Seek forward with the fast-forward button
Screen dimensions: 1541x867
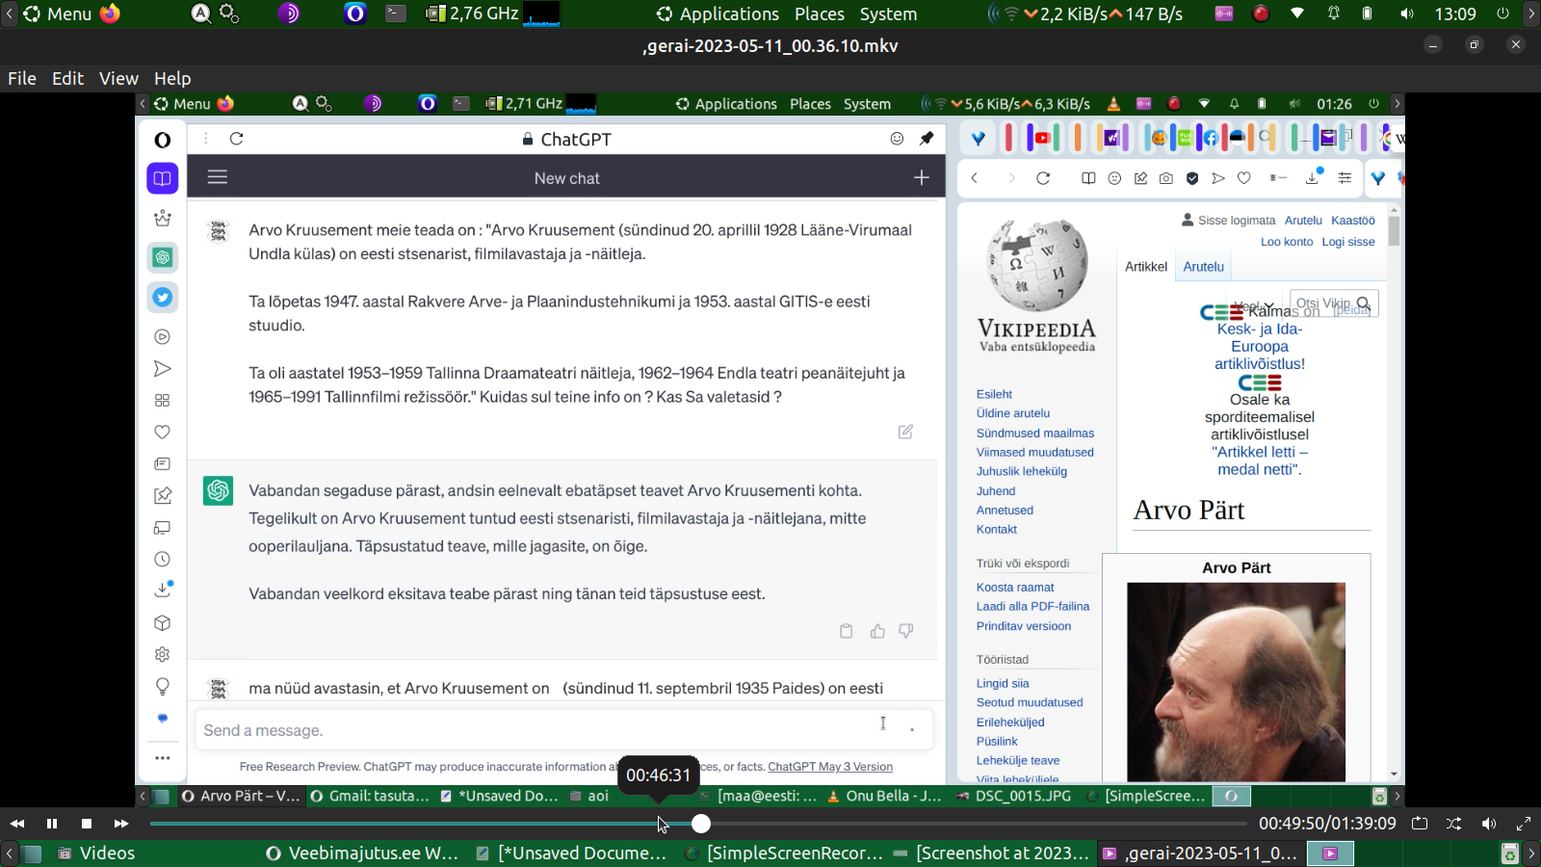click(x=121, y=824)
